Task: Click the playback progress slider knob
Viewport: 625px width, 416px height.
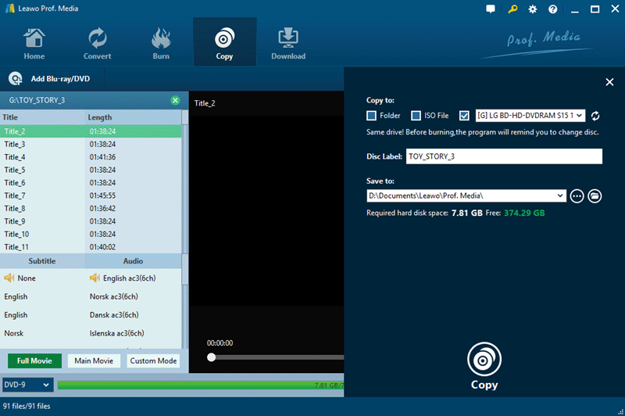Action: tap(211, 357)
